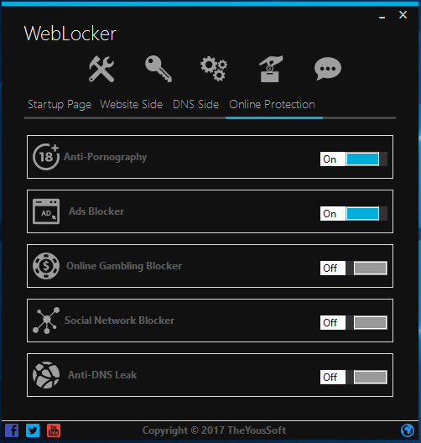Minimize the WebLocker window

382,18
